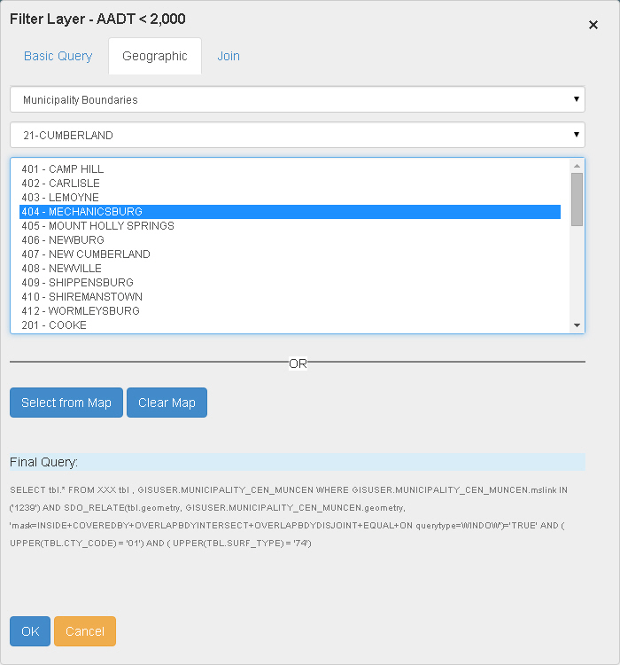Screen dimensions: 620x665
Task: Confirm the filter with OK
Action: [x=30, y=631]
